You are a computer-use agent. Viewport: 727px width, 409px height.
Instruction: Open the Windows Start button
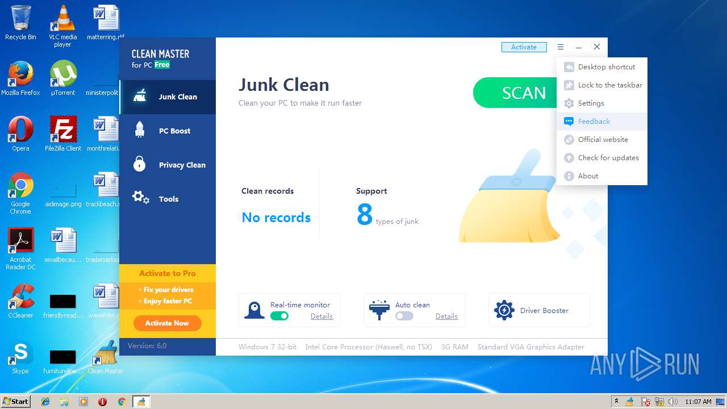point(15,401)
